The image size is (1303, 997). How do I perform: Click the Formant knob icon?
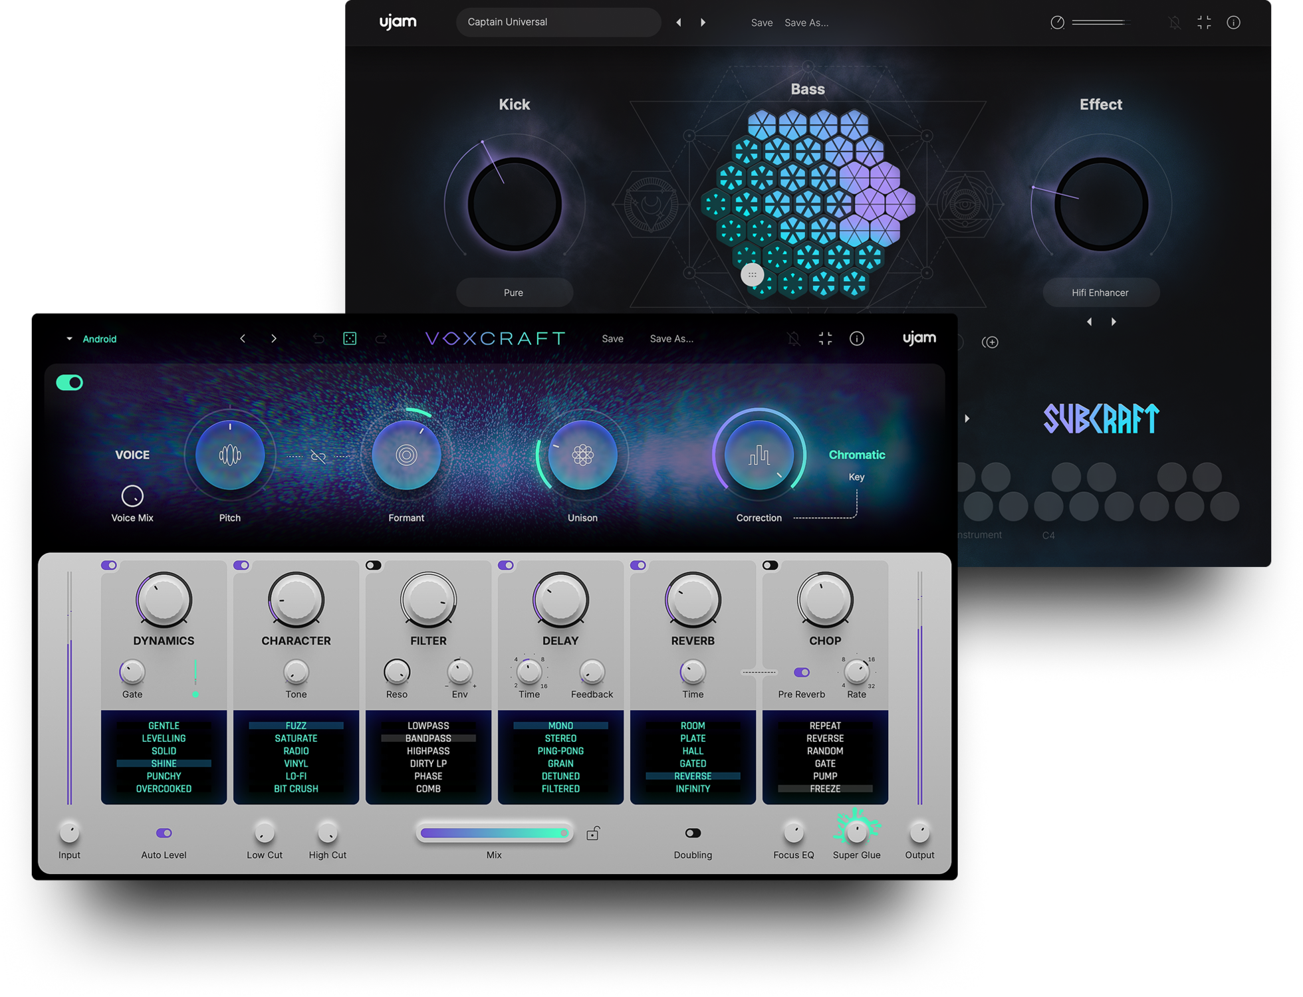(x=406, y=455)
